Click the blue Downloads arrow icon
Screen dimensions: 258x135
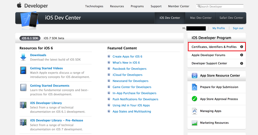[23, 57]
